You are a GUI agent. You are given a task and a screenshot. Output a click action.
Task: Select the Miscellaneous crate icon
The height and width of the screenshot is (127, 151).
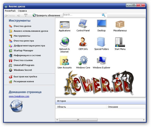coord(120,24)
